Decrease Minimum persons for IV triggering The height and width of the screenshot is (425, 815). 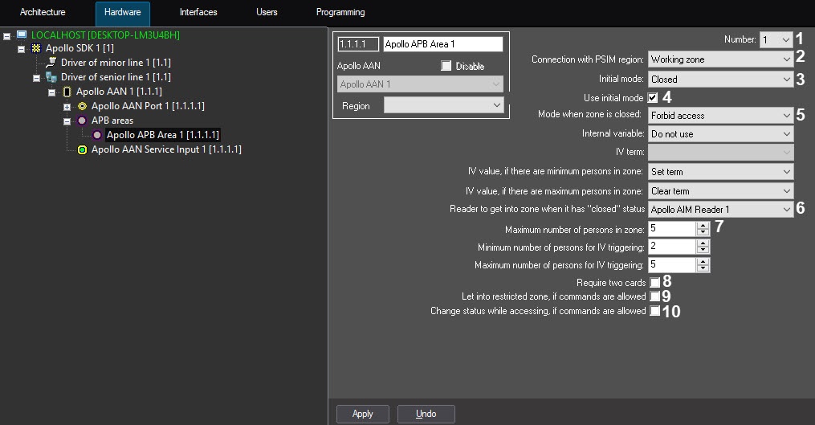point(703,250)
